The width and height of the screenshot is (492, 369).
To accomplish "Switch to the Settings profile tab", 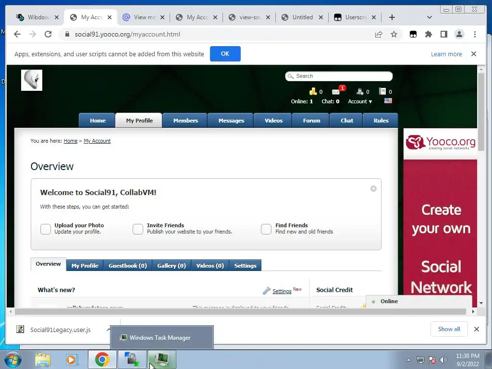I will 245,265.
